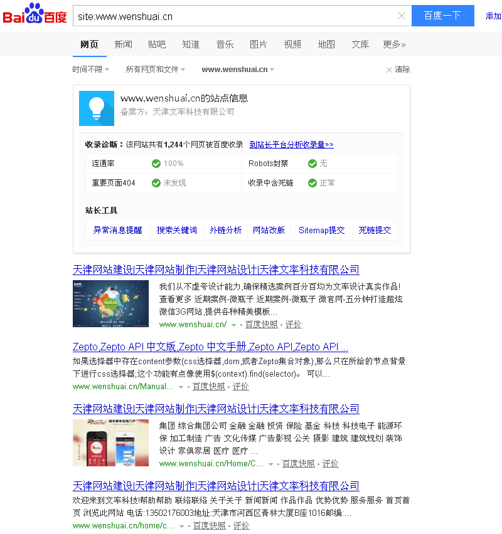The width and height of the screenshot is (502, 534).
Task: Switch to the 新闻 tab
Action: pos(123,45)
